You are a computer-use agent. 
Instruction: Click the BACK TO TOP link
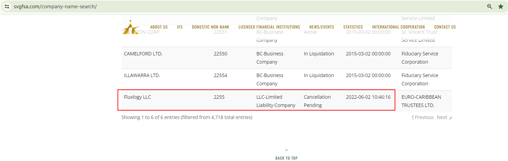[286, 158]
